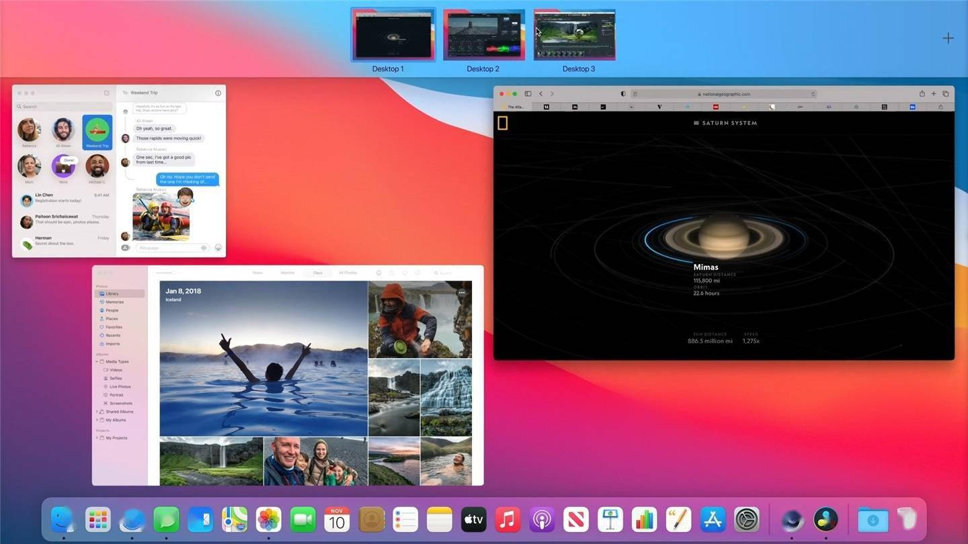The image size is (968, 544).
Task: Show the conversation info in Messages
Action: (218, 93)
